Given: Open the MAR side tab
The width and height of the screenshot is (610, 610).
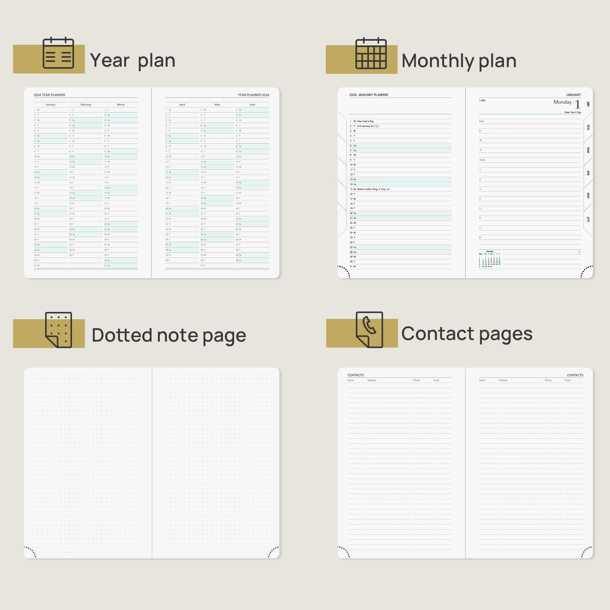Looking at the screenshot, I should (x=588, y=150).
